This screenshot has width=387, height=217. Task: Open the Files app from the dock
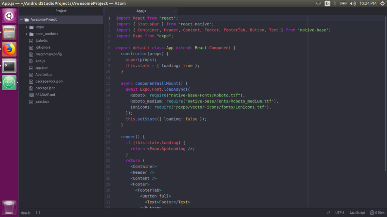pos(8,32)
